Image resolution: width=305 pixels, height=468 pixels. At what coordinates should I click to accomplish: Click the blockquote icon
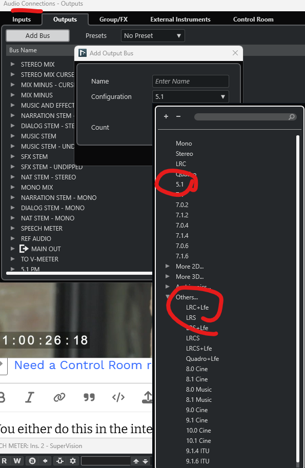tap(89, 397)
